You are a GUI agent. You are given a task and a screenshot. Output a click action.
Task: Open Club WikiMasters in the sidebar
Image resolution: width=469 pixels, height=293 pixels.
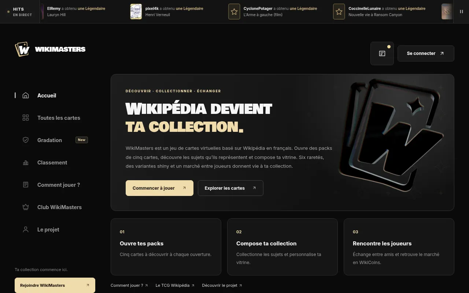click(55, 207)
